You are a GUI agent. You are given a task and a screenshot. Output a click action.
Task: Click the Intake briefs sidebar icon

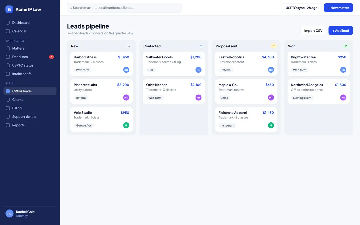tap(8, 74)
